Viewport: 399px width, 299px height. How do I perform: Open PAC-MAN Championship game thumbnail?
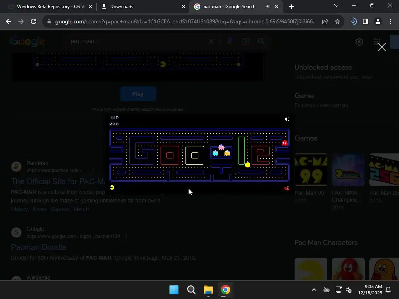[348, 170]
